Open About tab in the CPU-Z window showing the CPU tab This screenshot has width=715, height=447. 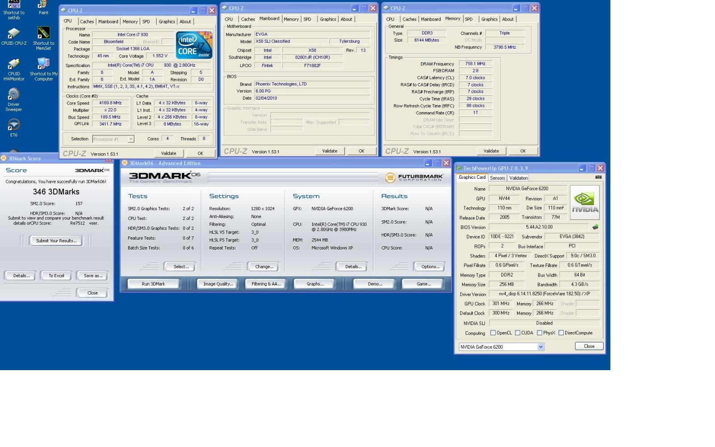[185, 21]
